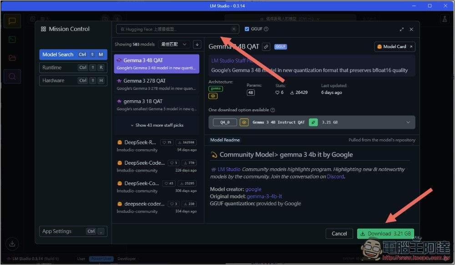Switch to the Runtime tab
455x265 pixels.
click(73, 68)
